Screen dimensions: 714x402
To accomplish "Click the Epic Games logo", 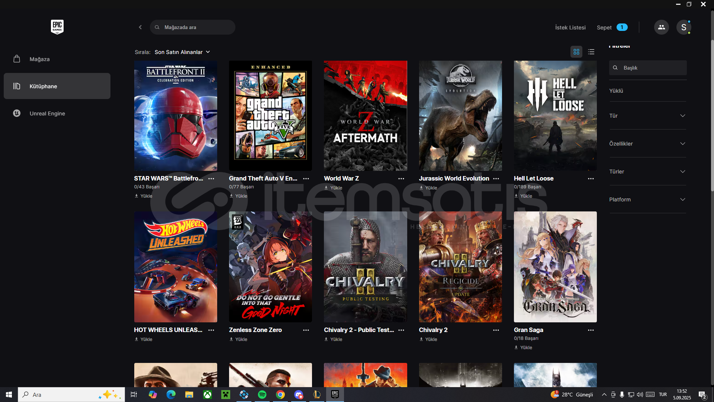I will [x=57, y=27].
